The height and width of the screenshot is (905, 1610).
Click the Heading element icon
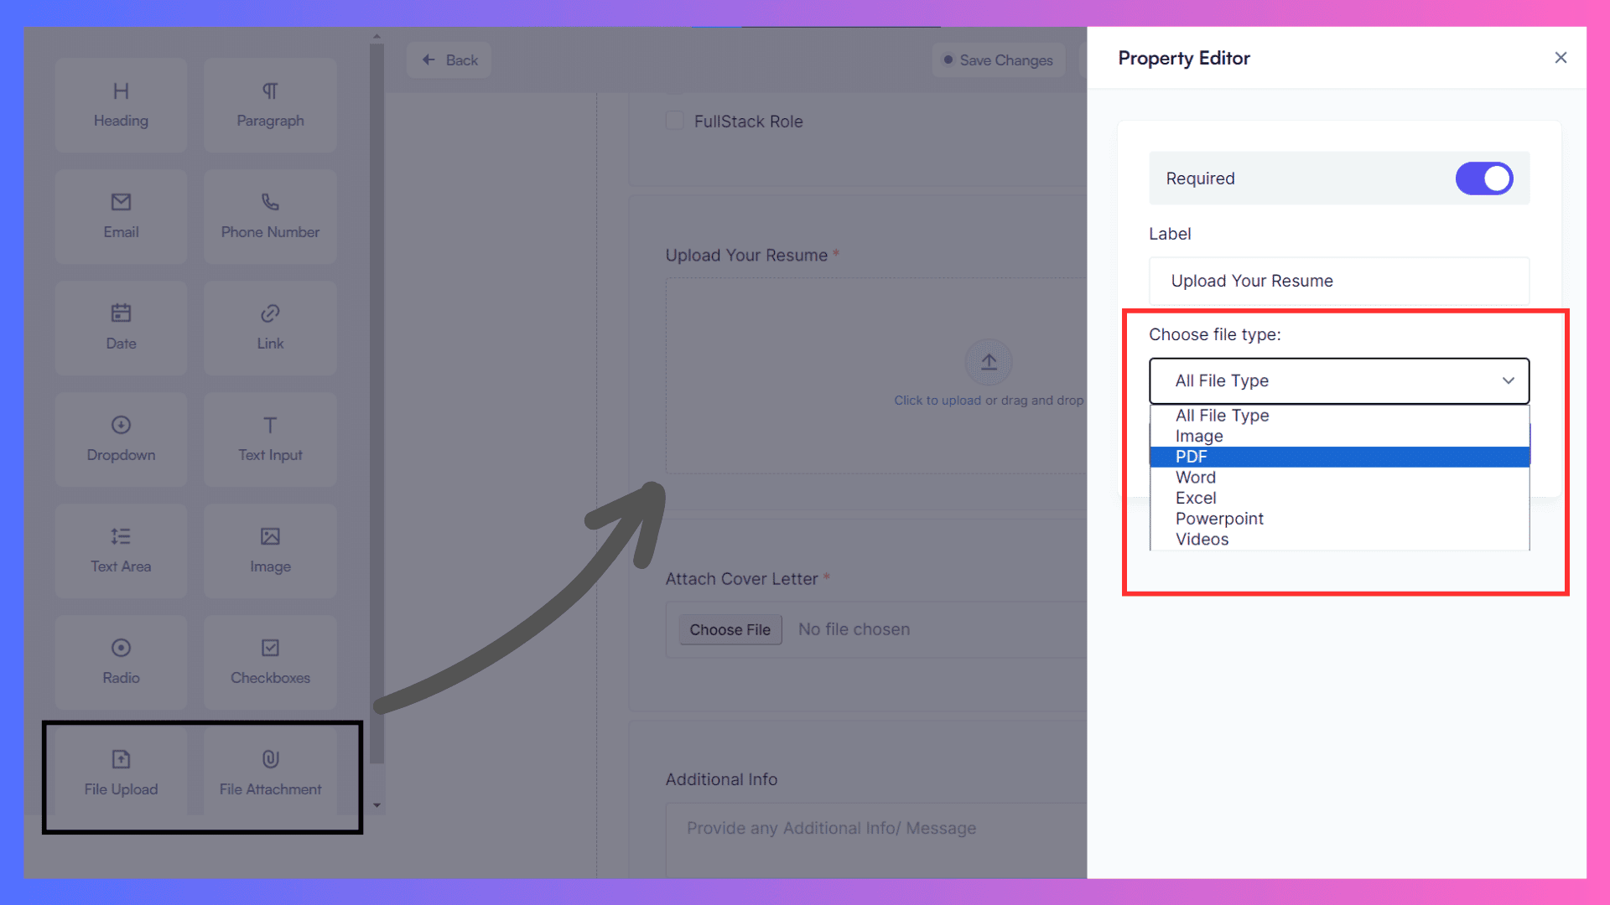pyautogui.click(x=121, y=103)
